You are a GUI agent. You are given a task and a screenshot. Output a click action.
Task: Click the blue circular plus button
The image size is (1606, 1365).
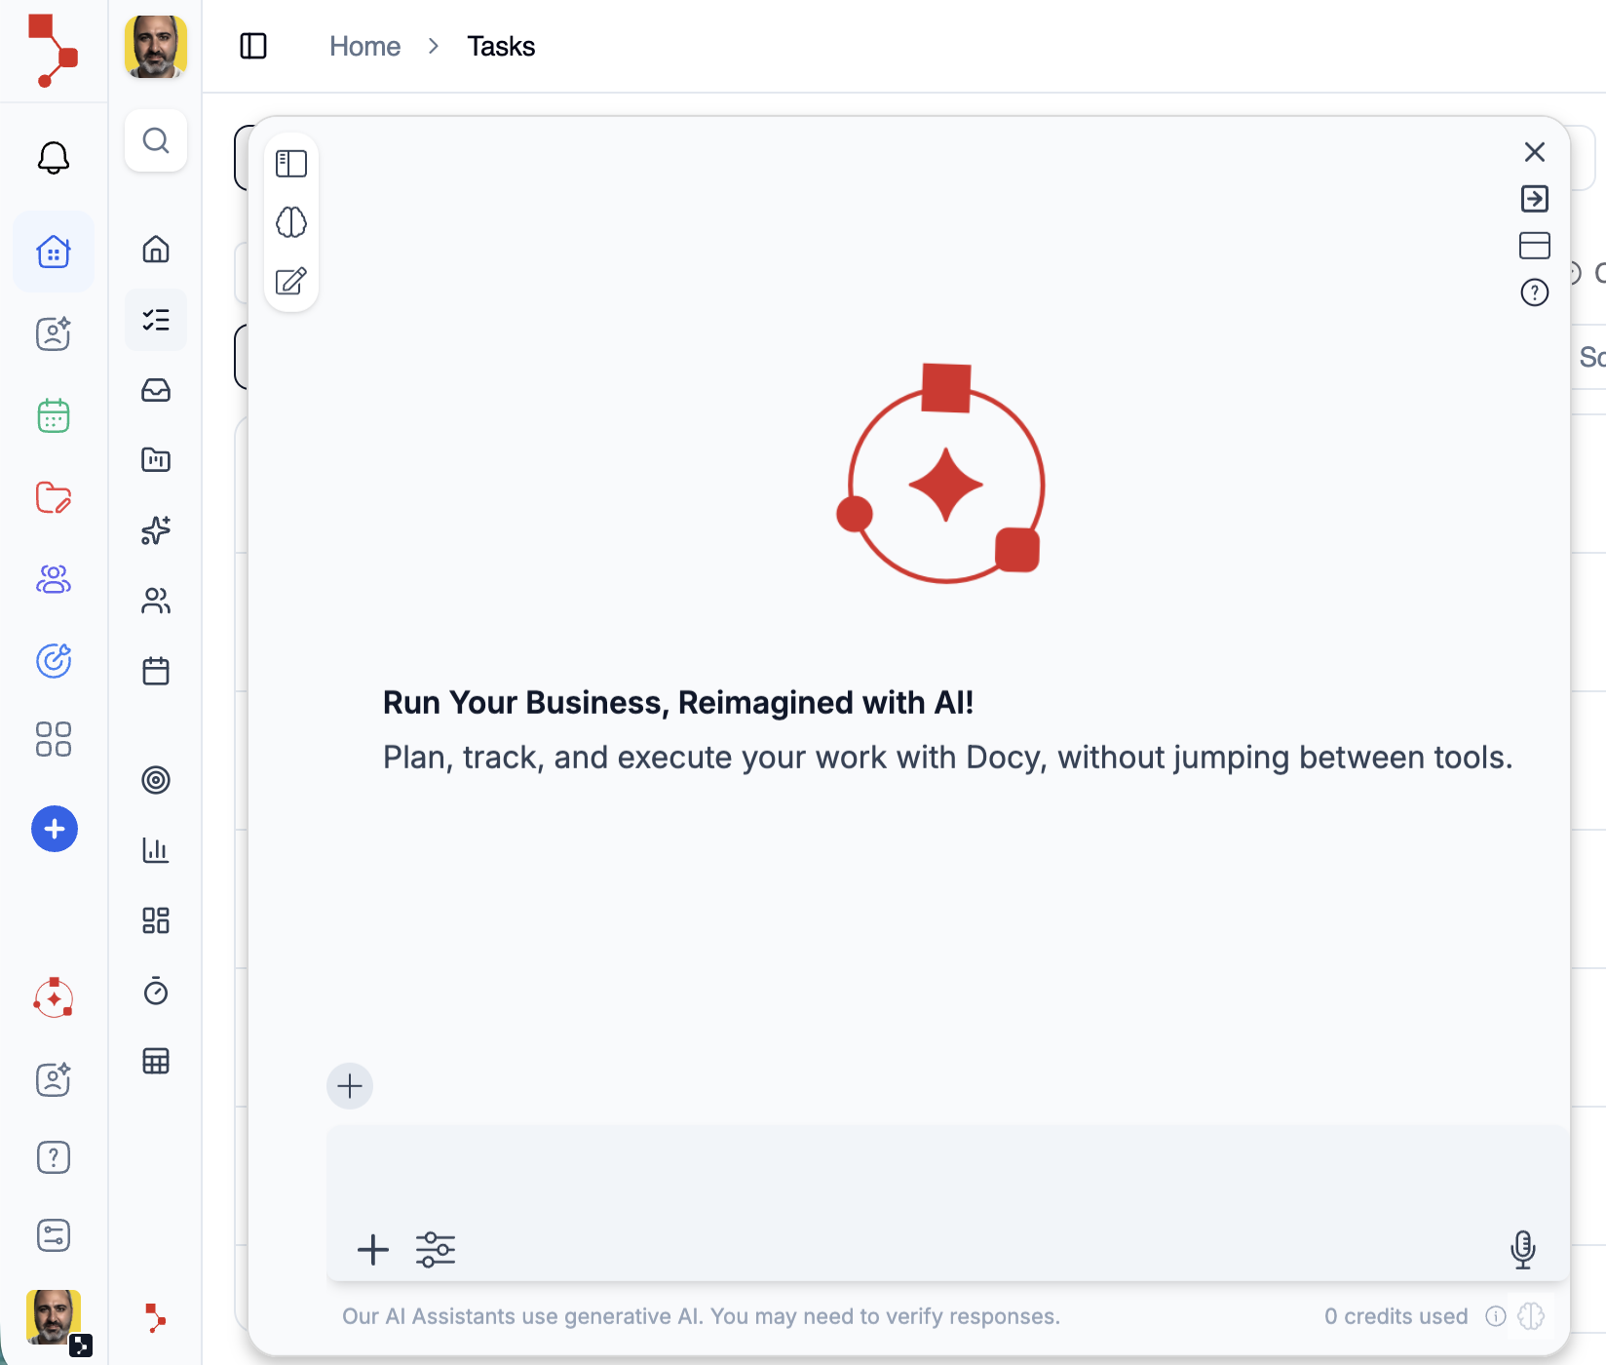click(55, 829)
